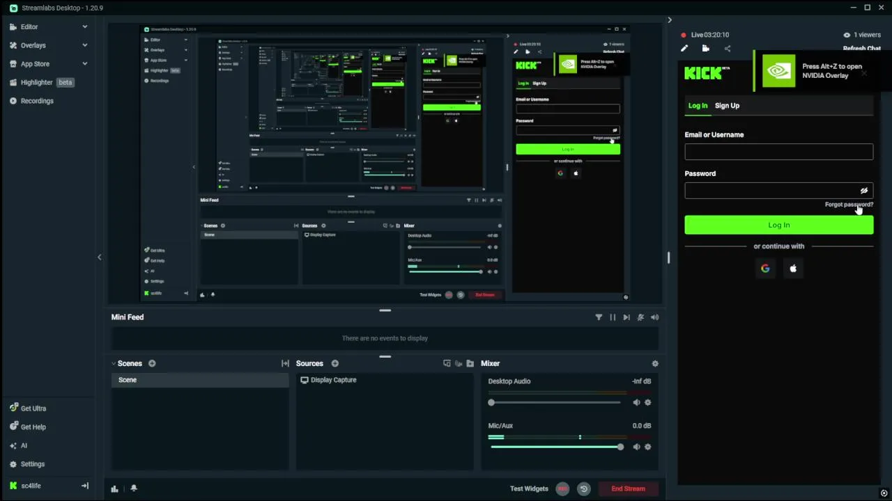Open the scene transitions icon
The image size is (892, 501).
[x=285, y=363]
